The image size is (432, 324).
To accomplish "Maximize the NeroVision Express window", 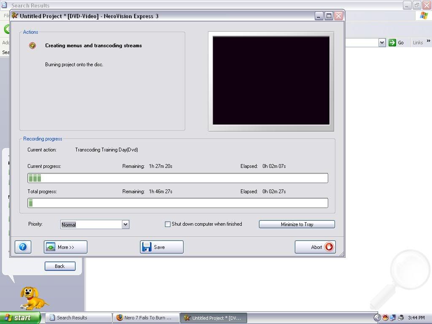I will [329, 16].
